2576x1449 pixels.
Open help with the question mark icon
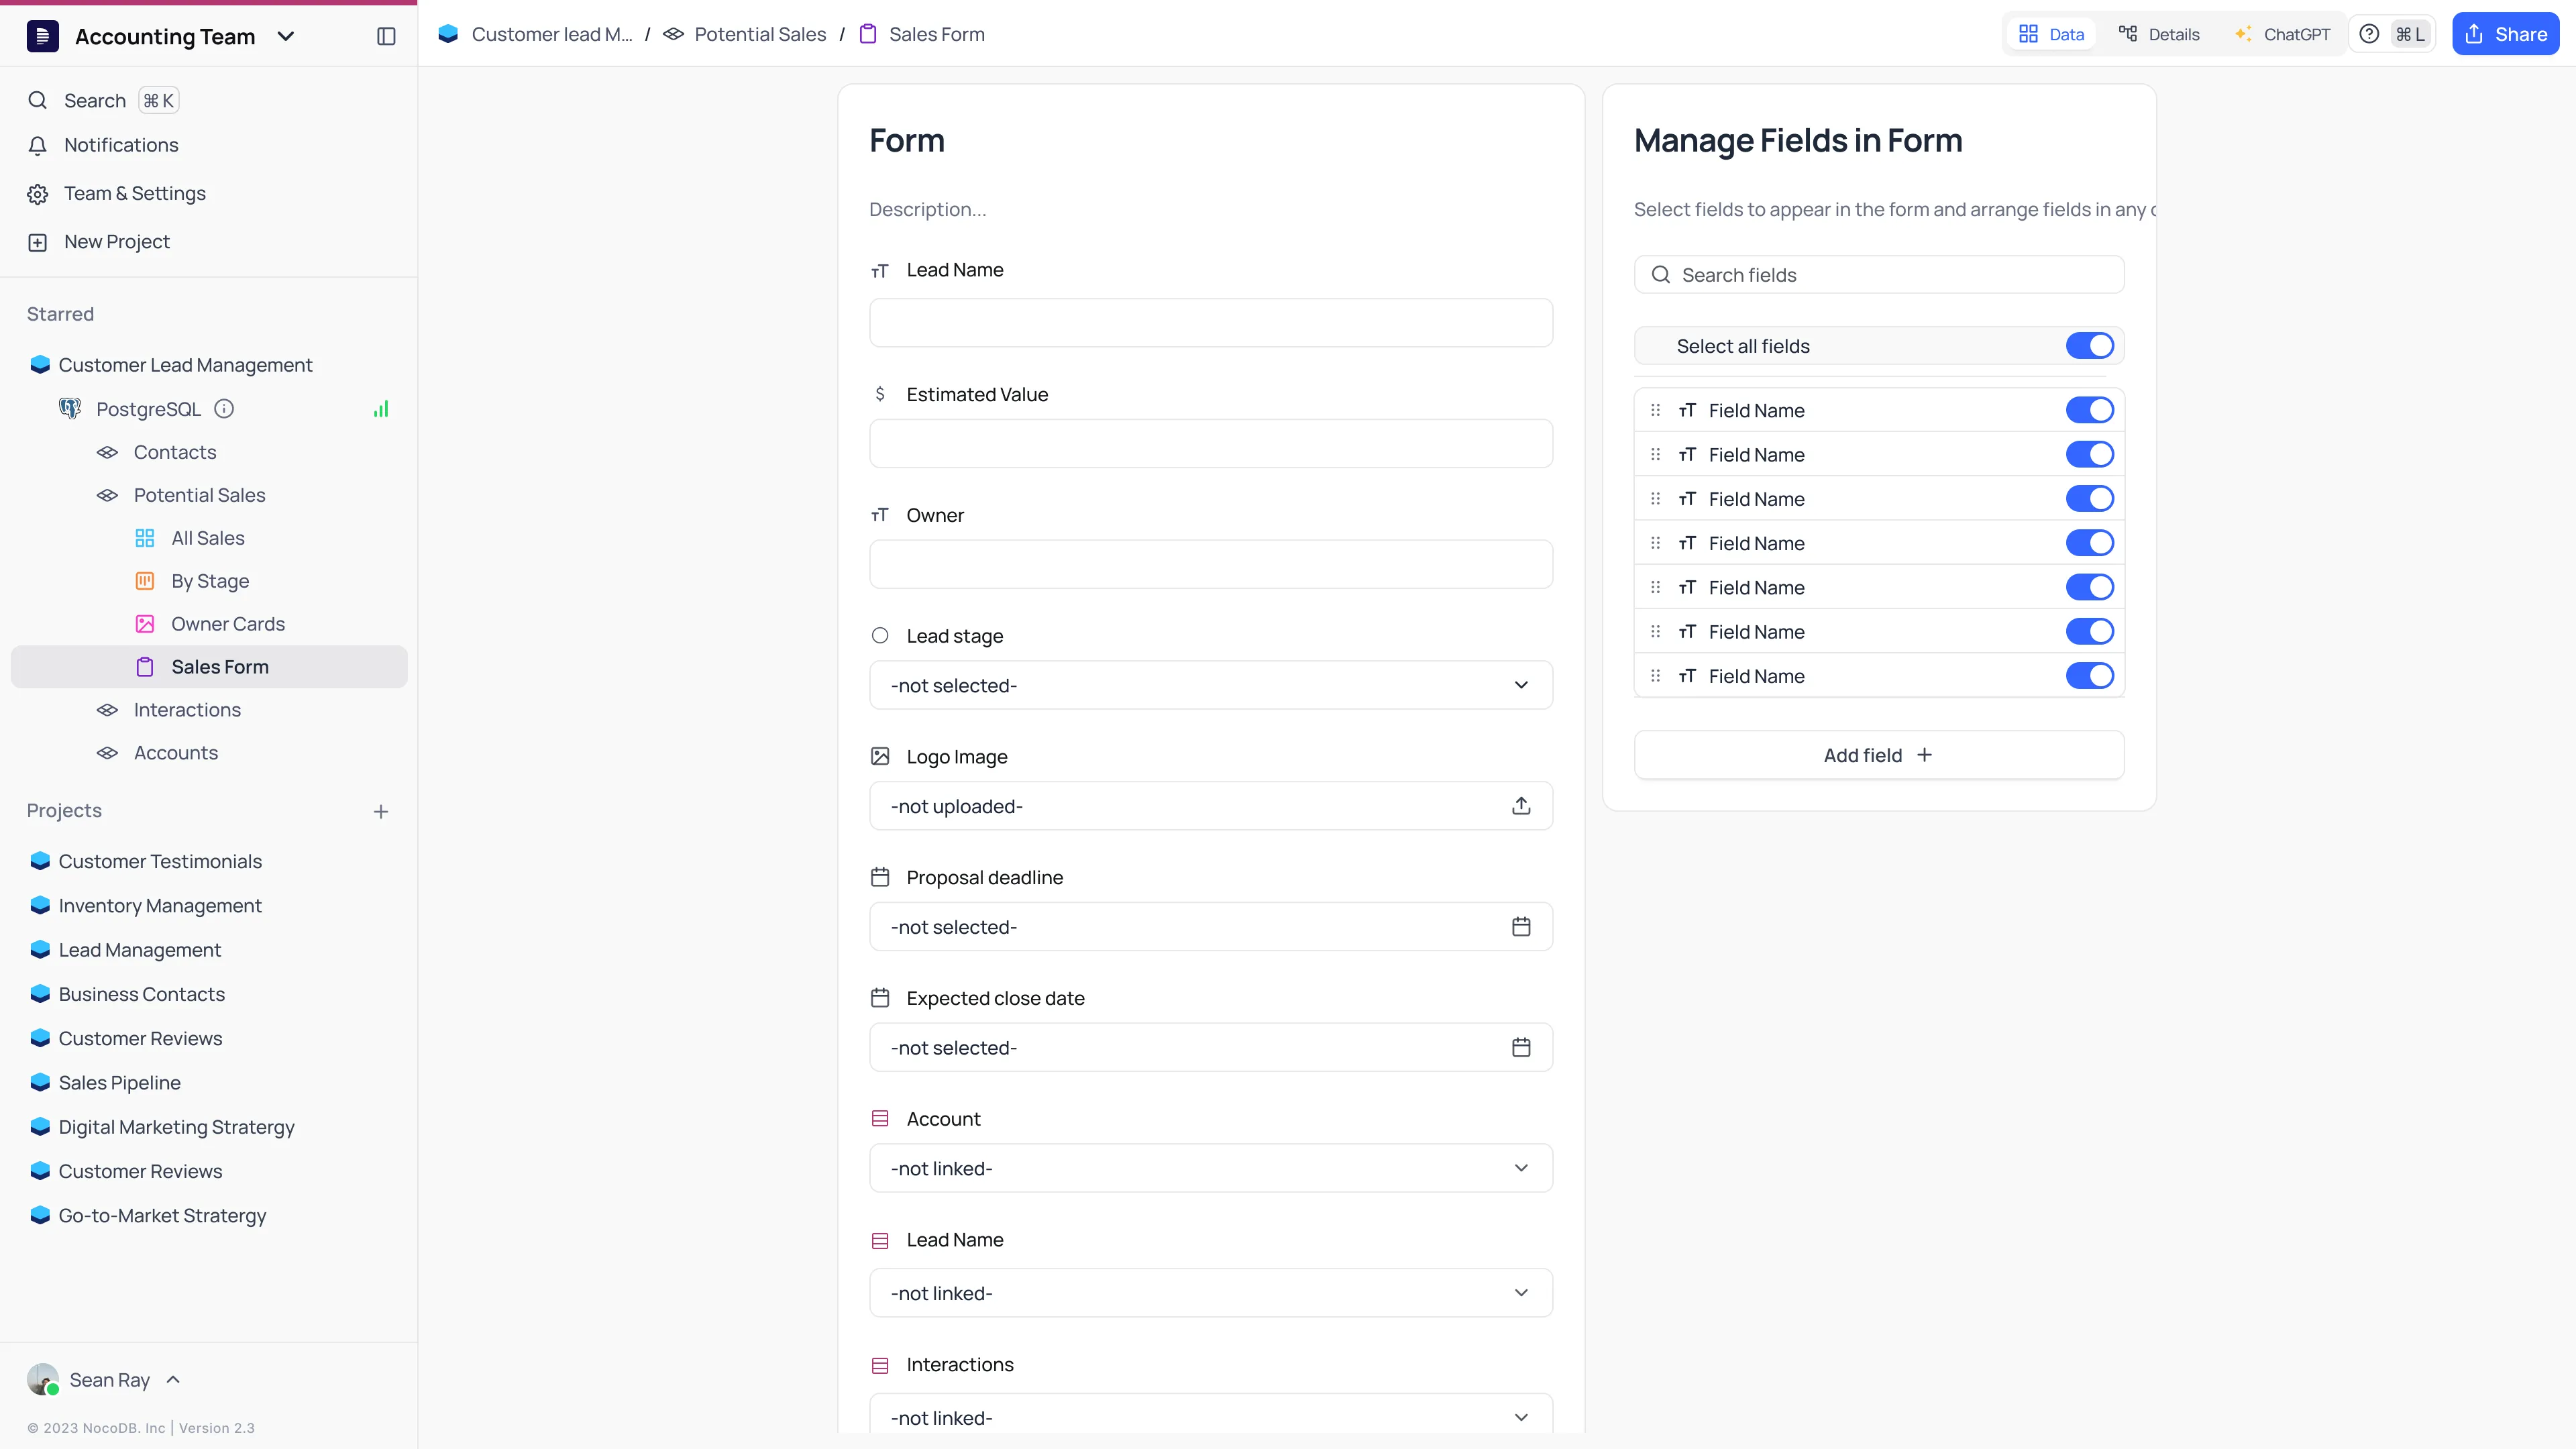pyautogui.click(x=2369, y=33)
